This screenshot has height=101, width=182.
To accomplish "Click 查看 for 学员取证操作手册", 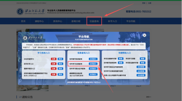I will point(143,63).
